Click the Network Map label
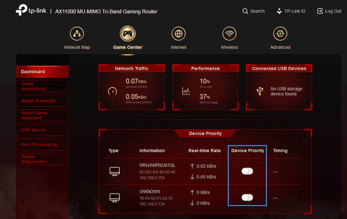Screen dimensions: 347x219 coord(77,47)
